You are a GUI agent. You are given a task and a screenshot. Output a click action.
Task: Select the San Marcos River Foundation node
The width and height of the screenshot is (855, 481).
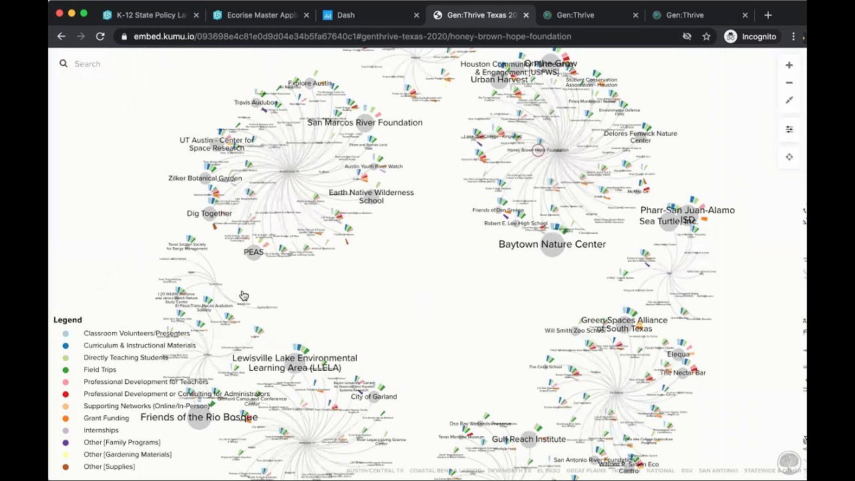point(365,122)
